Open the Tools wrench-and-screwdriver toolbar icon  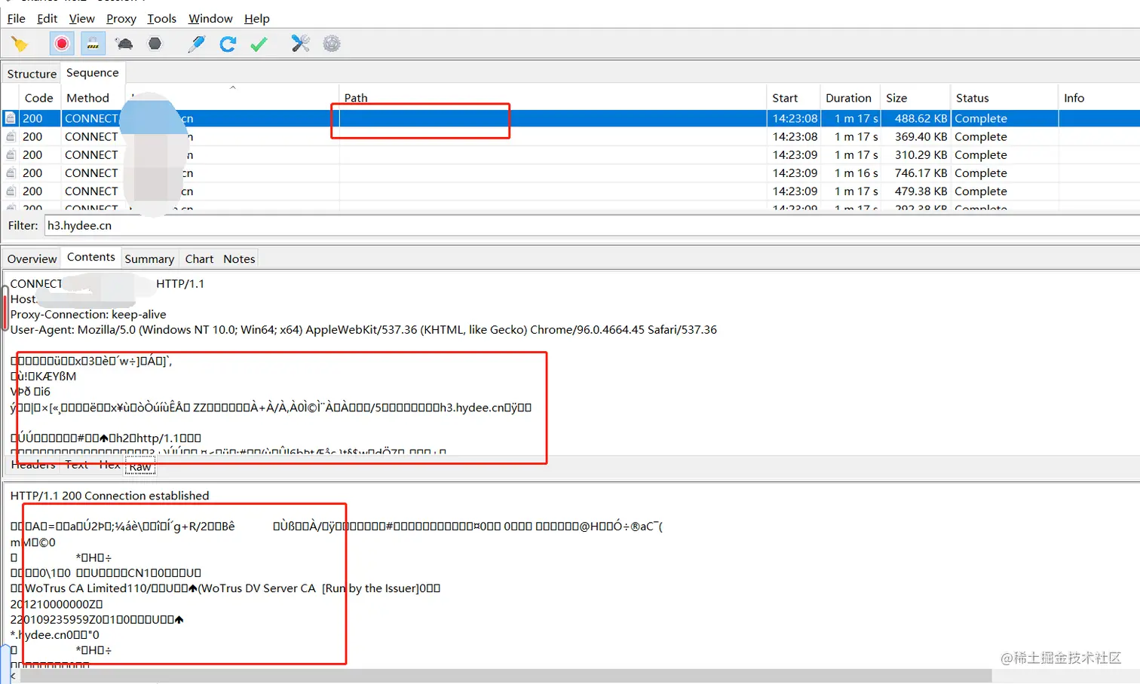tap(301, 44)
